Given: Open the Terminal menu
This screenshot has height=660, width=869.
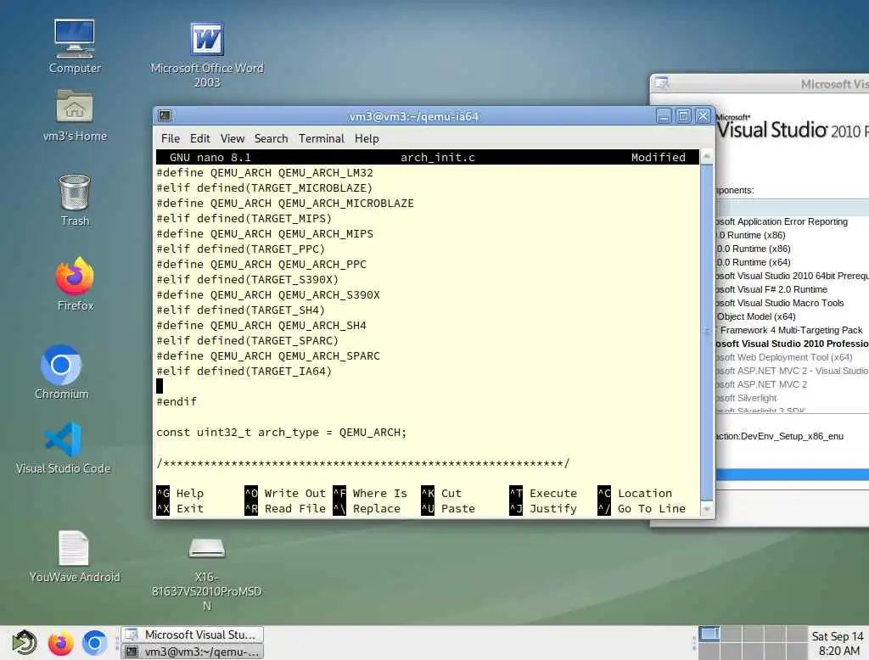Looking at the screenshot, I should 322,138.
